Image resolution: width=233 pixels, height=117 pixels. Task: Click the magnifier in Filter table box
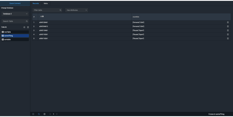coord(60,10)
